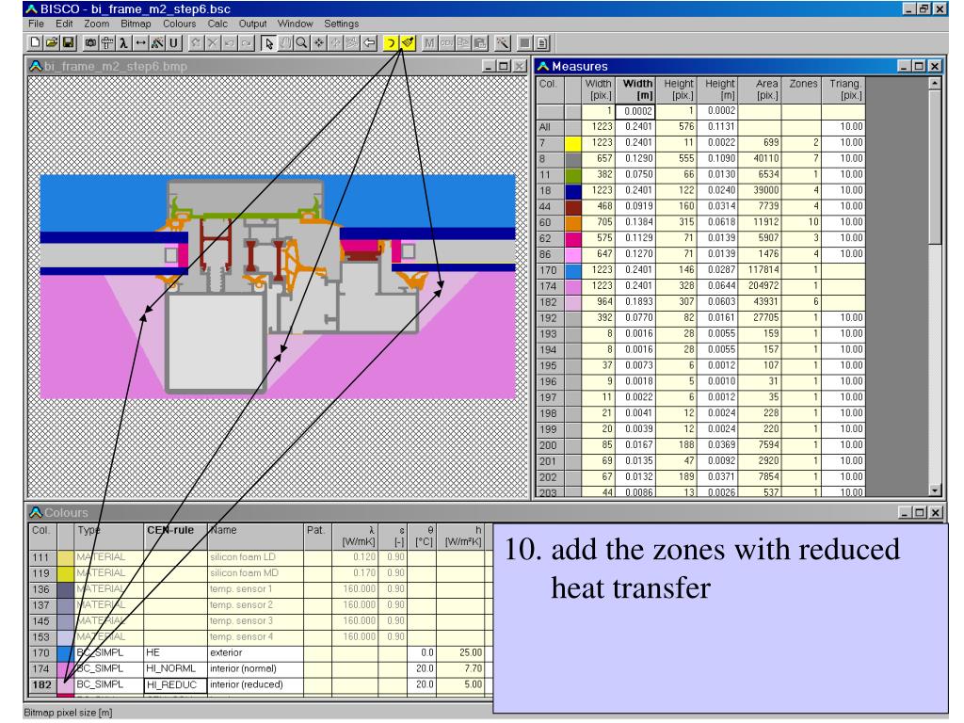
Task: Open the Zoom menu
Action: coord(97,24)
